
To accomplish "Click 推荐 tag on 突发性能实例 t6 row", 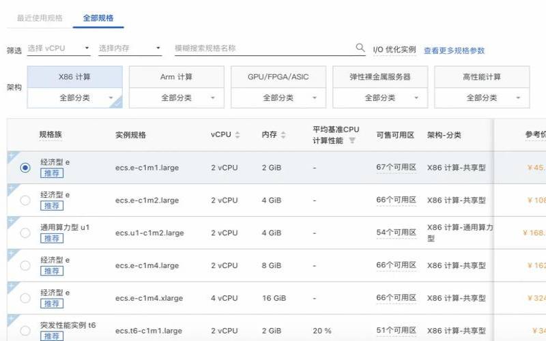I will click(52, 336).
